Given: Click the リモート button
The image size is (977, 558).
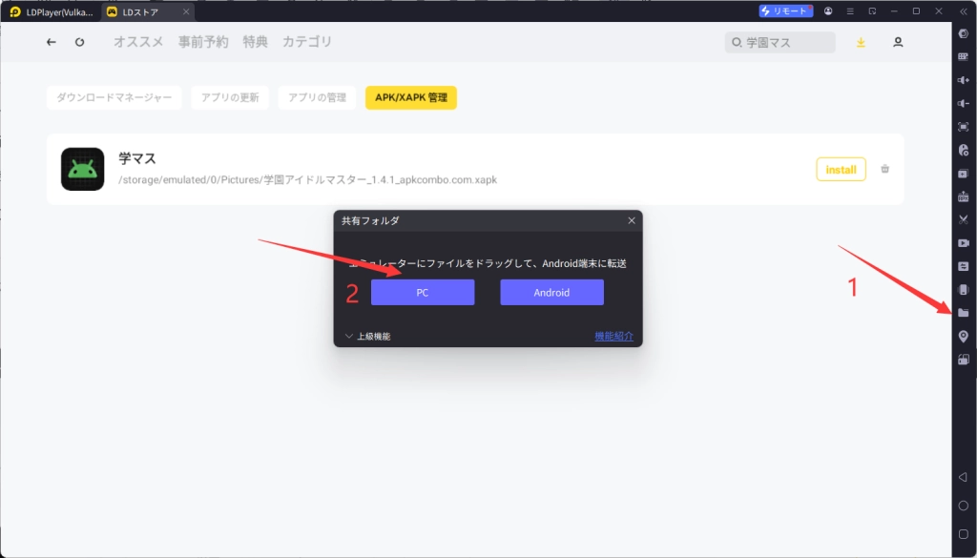Looking at the screenshot, I should point(786,11).
